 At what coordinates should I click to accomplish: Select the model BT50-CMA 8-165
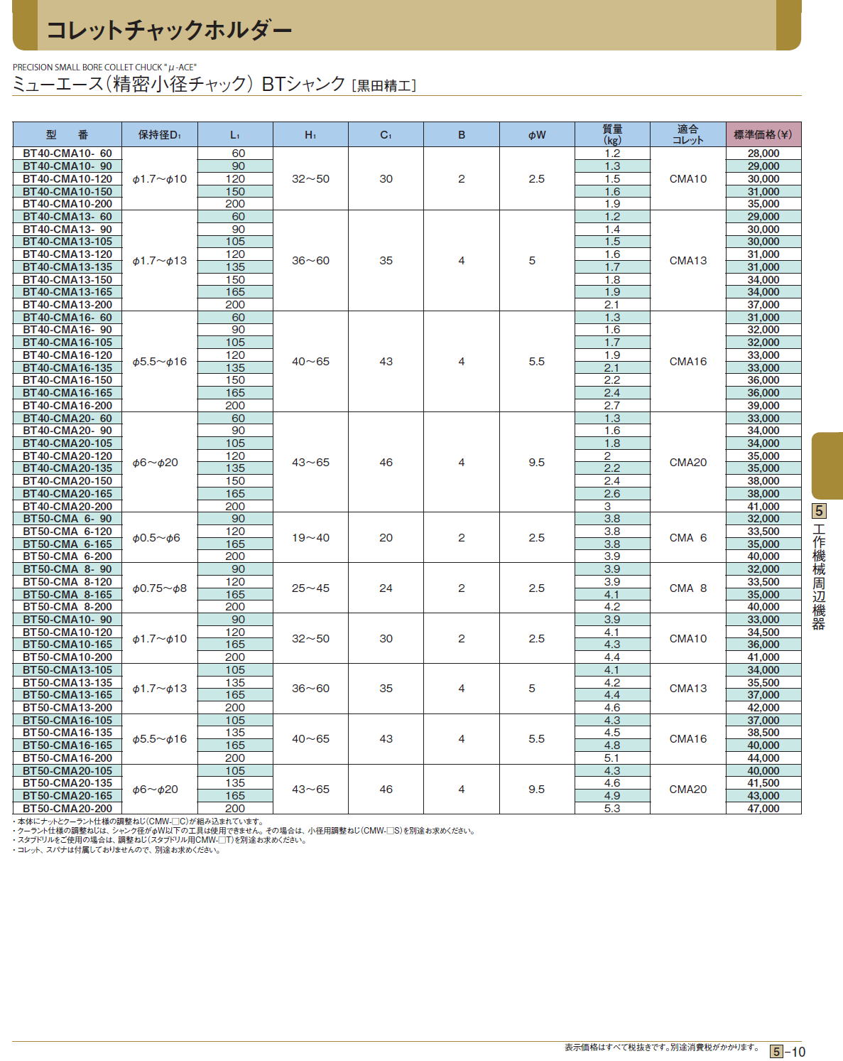pyautogui.click(x=67, y=595)
